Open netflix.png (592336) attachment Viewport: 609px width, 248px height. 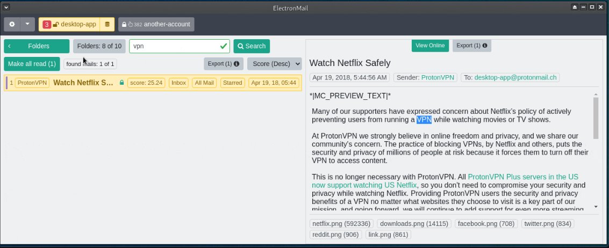pos(341,223)
